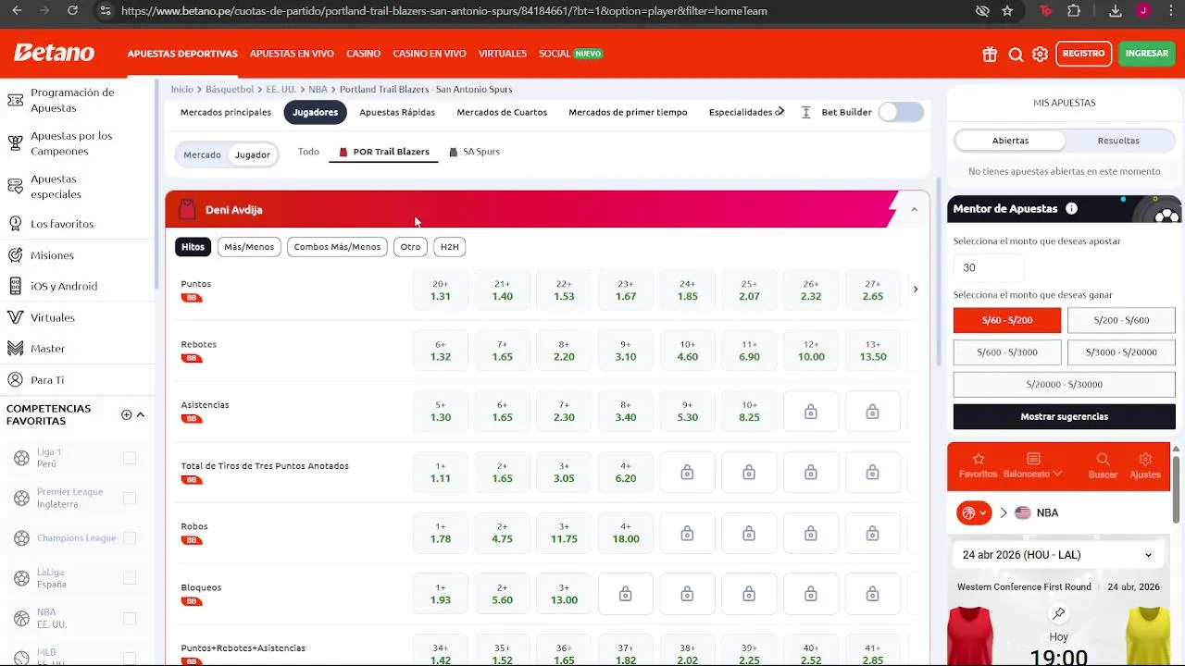Bookmark this page with the star icon

[x=1007, y=11]
